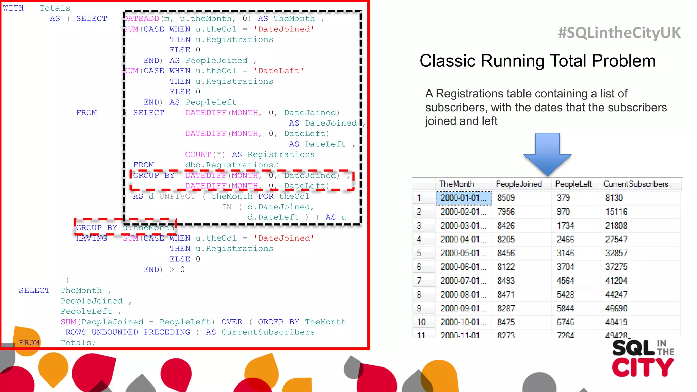
Task: Click the 7956 PeopleJoined cell
Action: pyautogui.click(x=521, y=212)
